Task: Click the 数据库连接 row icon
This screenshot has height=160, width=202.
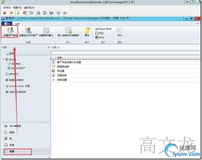Action: pos(54,67)
